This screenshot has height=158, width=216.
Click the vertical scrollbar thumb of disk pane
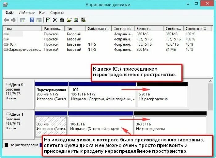pyautogui.click(x=210, y=97)
